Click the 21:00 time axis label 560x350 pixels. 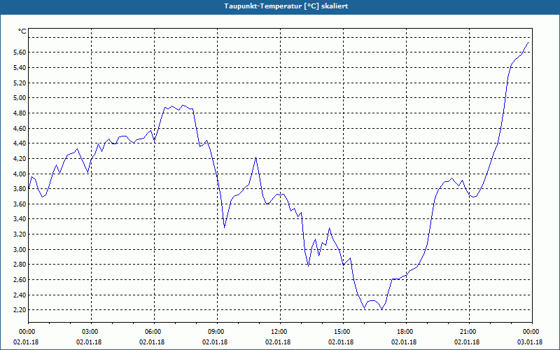click(469, 332)
